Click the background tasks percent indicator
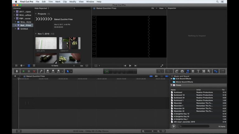 point(107,71)
